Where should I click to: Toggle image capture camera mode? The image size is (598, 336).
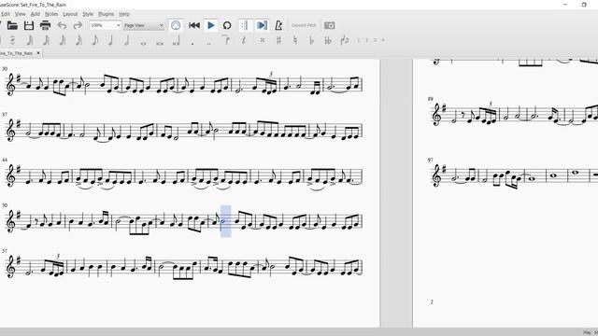tap(330, 25)
